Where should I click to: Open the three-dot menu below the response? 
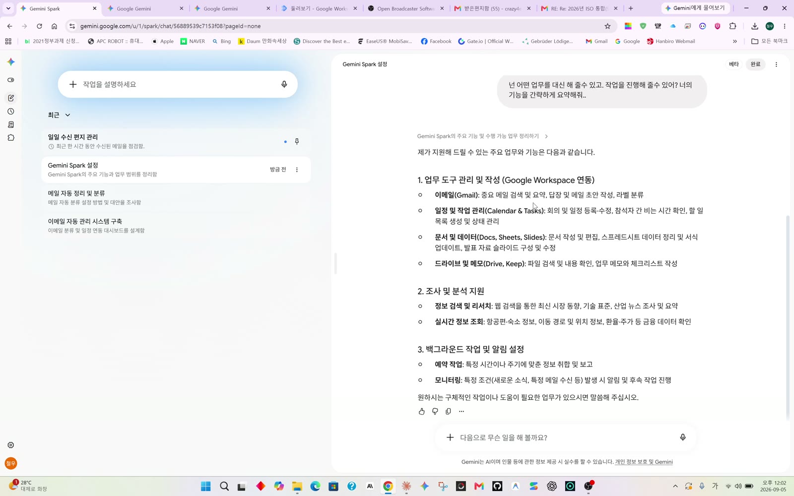tap(462, 411)
